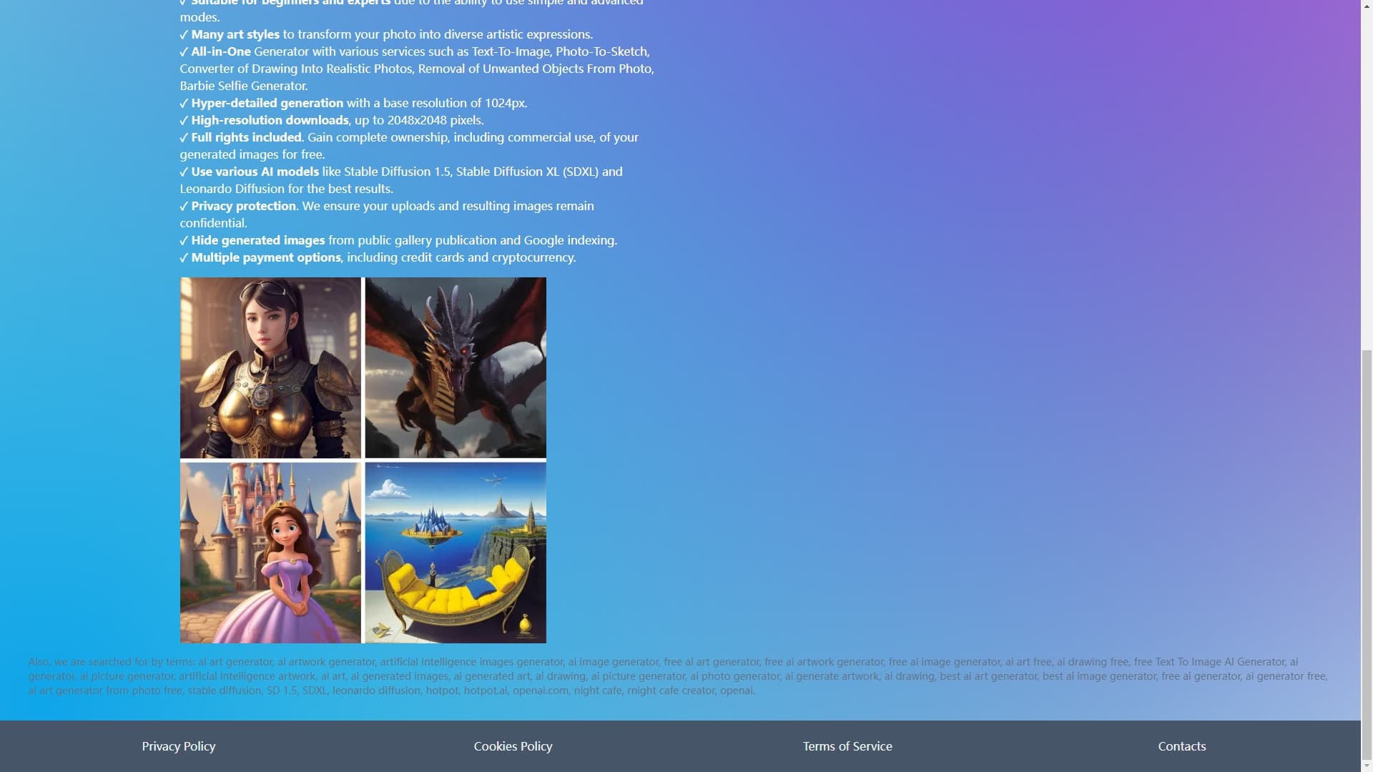Click the vertical scrollbar thumb

pos(1367,554)
